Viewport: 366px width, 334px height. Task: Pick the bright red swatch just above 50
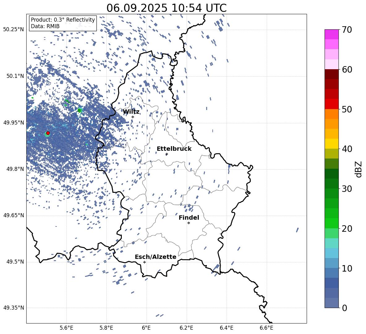click(x=331, y=104)
